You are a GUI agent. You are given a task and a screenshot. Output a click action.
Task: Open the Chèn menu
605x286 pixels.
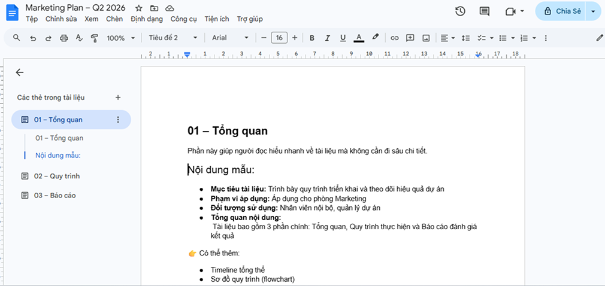[x=114, y=19]
